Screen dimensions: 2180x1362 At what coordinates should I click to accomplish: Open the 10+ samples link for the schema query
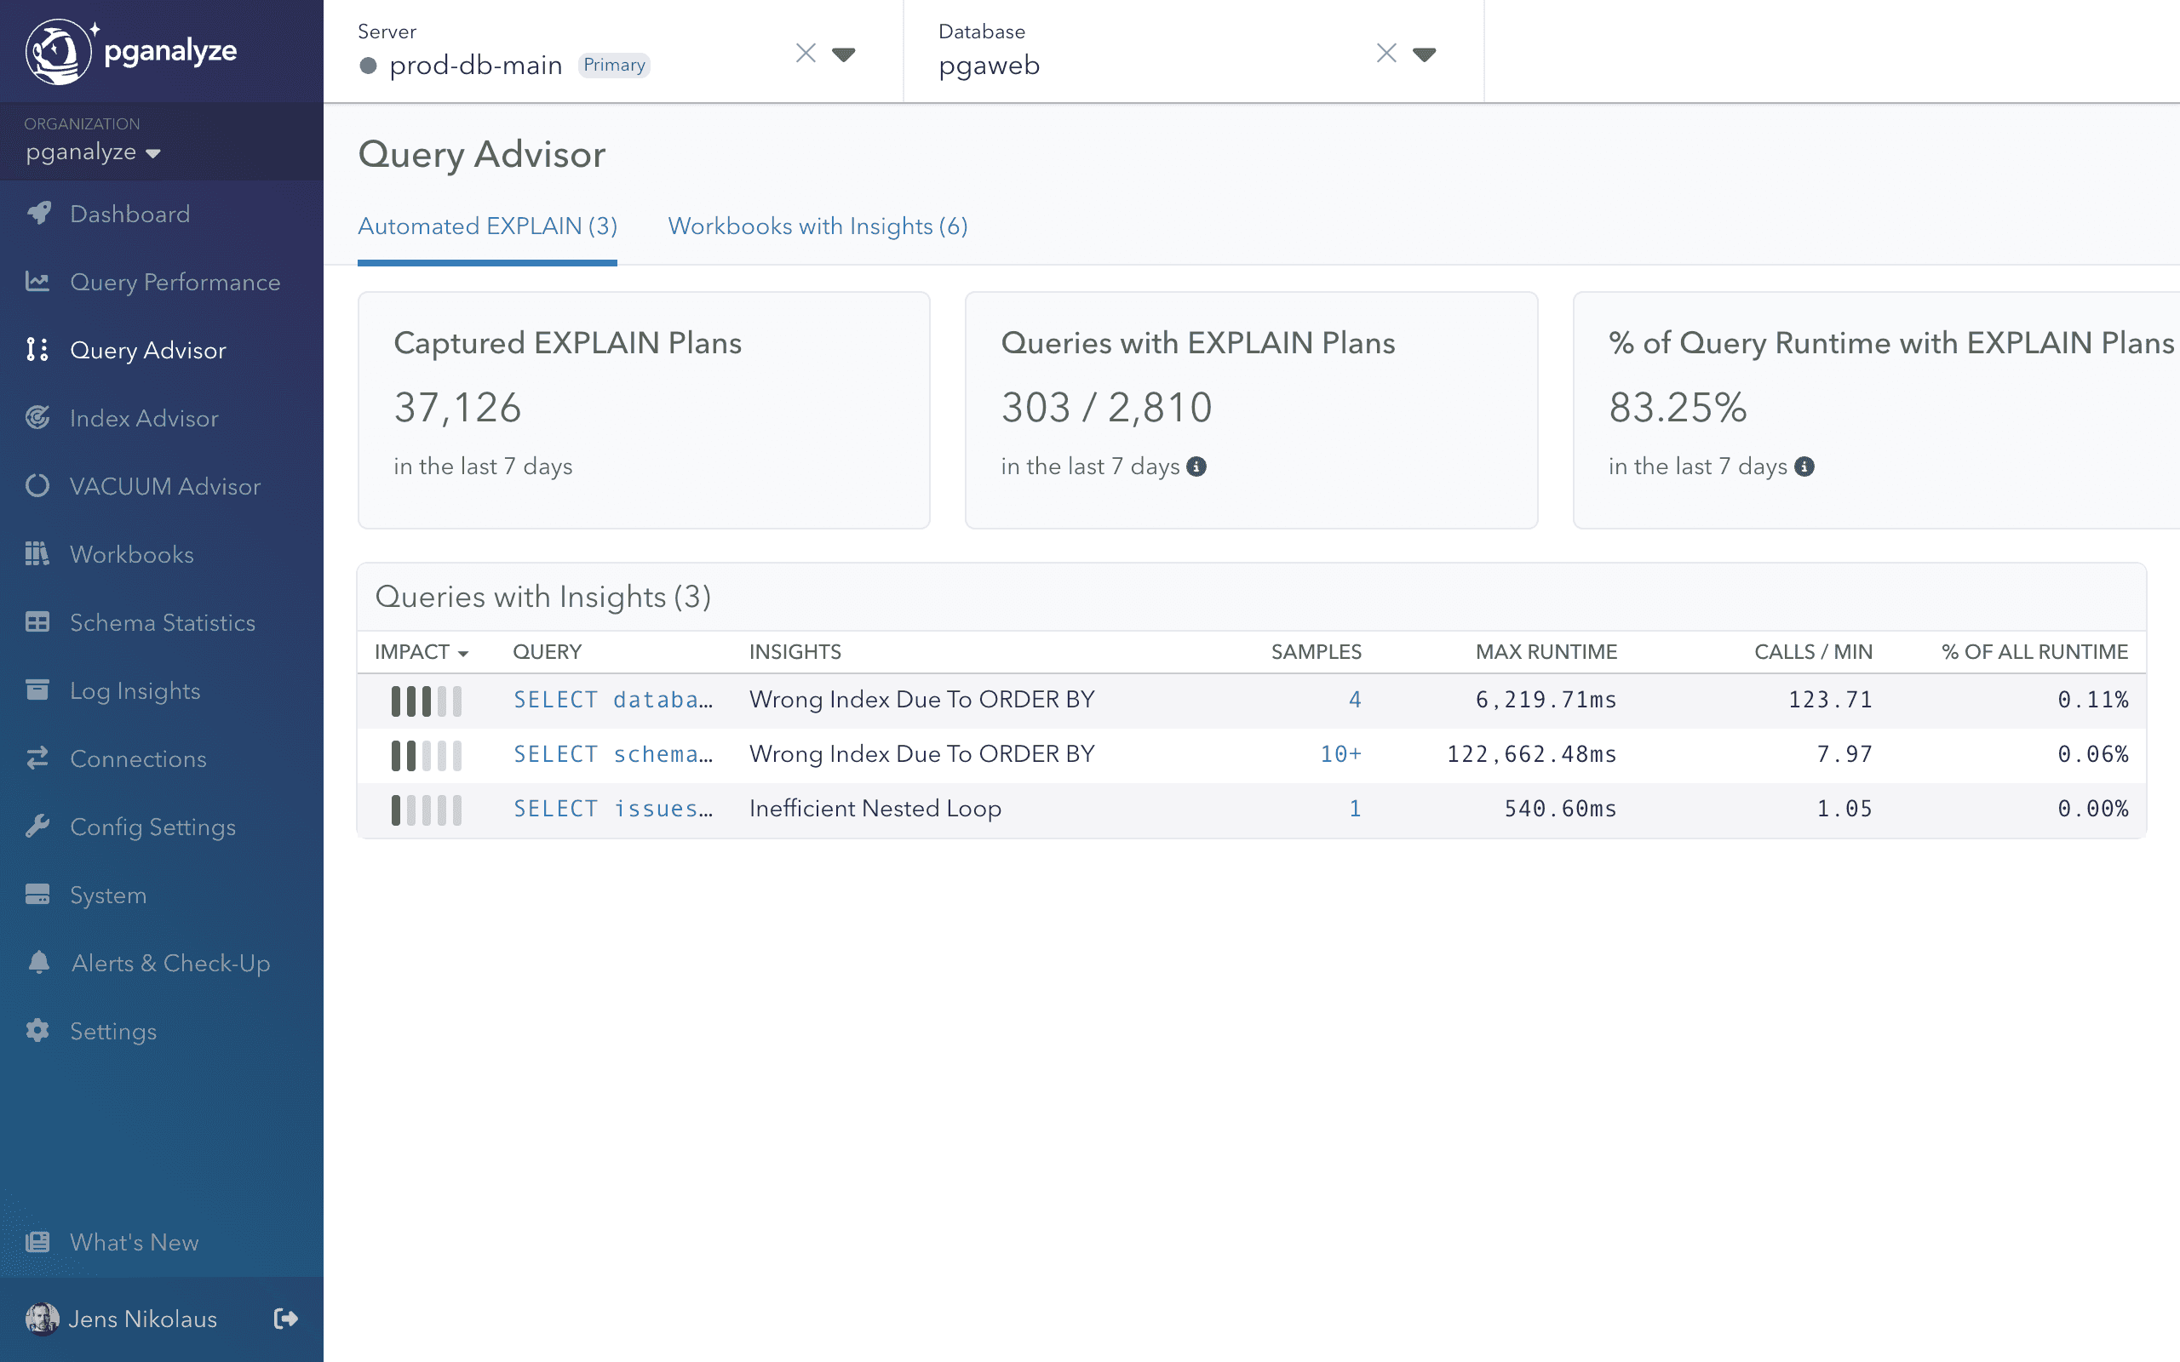pos(1340,754)
